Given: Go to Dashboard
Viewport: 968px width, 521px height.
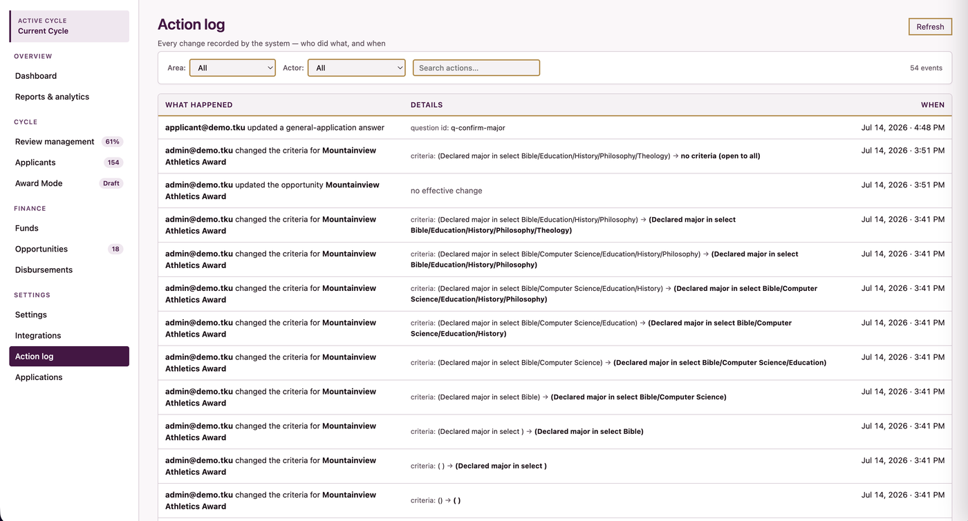Looking at the screenshot, I should click(36, 76).
